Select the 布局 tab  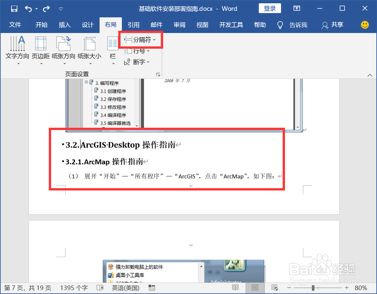click(x=111, y=25)
